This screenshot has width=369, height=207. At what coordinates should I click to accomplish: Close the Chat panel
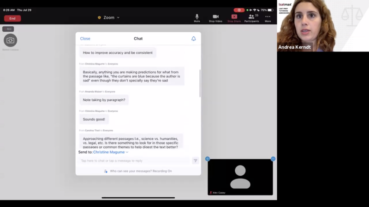[x=85, y=39]
